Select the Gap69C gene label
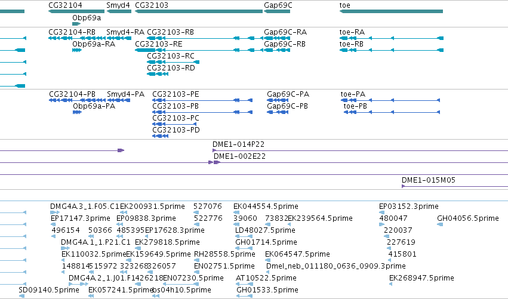Viewport: 508px width, 299px height. (x=278, y=5)
